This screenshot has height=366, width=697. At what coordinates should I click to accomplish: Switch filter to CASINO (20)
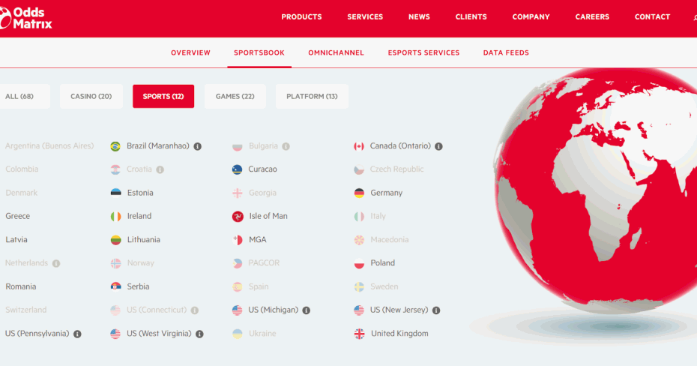pyautogui.click(x=91, y=97)
